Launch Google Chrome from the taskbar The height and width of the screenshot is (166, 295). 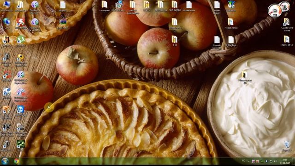17,161
